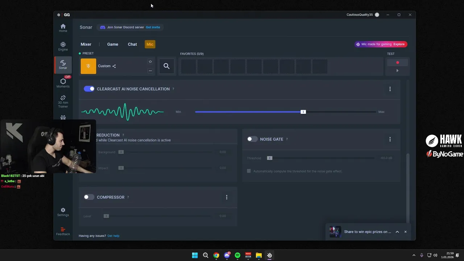Click the Noise Reduction Impact slider
Viewport: 464px width, 261px height.
[165, 168]
